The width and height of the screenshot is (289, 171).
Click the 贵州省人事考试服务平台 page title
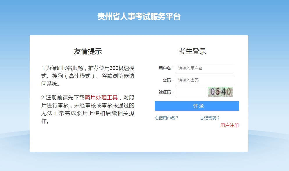click(x=139, y=17)
